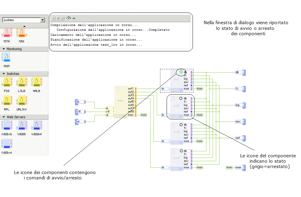The width and height of the screenshot is (301, 197).
Task: Collapse the Web Servers section
Action: pos(4,117)
